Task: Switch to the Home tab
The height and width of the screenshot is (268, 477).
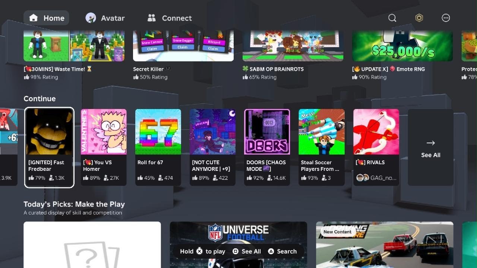Action: click(46, 18)
